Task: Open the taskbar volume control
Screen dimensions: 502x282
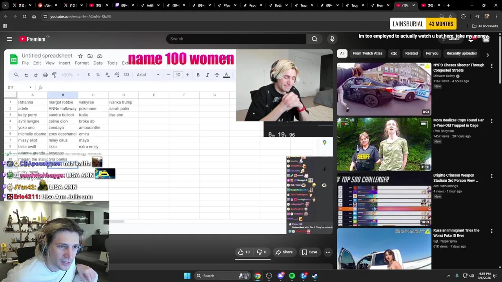Action: pyautogui.click(x=472, y=276)
